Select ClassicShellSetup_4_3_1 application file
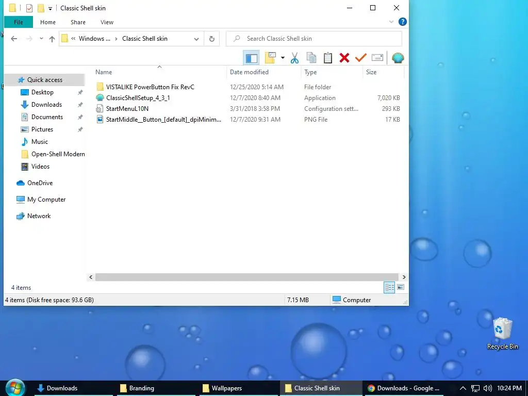The height and width of the screenshot is (396, 528). coord(138,97)
